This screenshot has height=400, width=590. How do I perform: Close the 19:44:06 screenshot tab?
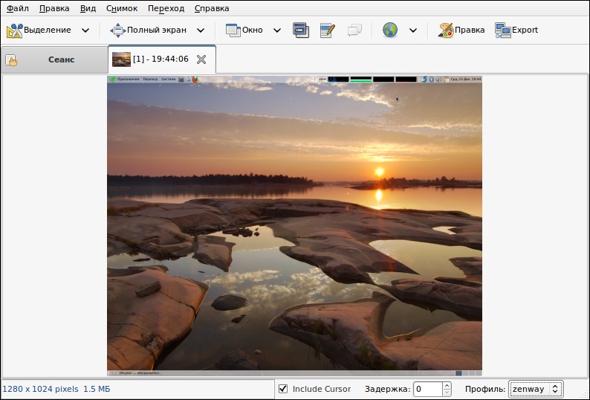201,59
